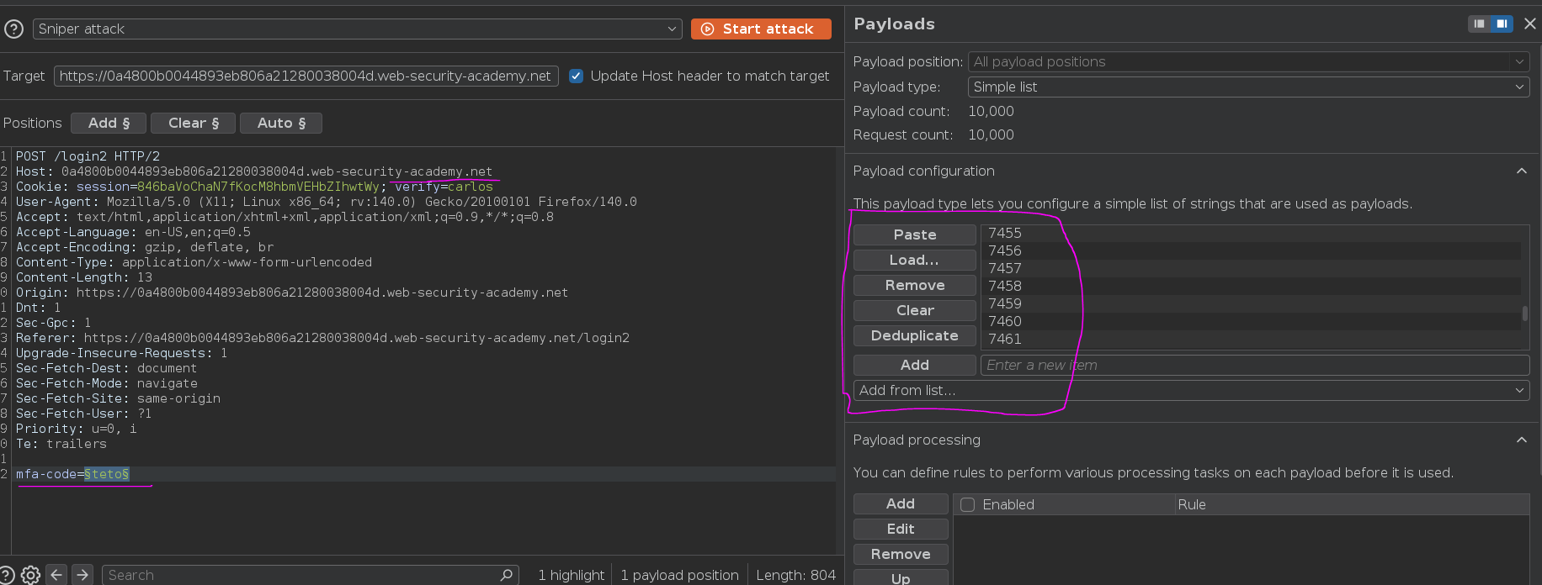Click Remove in payload configuration
The height and width of the screenshot is (585, 1542).
click(915, 285)
